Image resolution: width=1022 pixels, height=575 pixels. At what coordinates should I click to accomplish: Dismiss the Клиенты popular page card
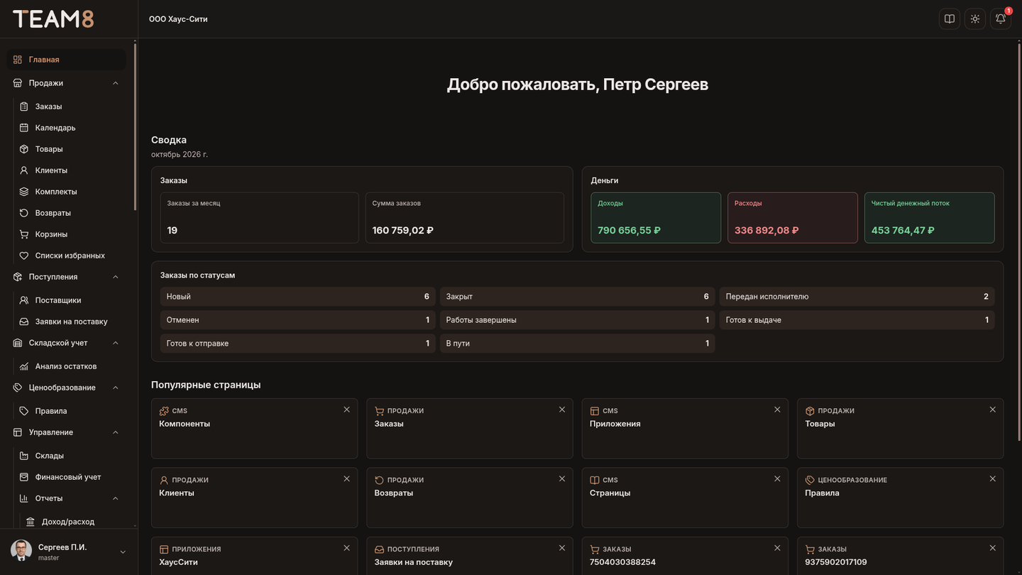tap(347, 478)
